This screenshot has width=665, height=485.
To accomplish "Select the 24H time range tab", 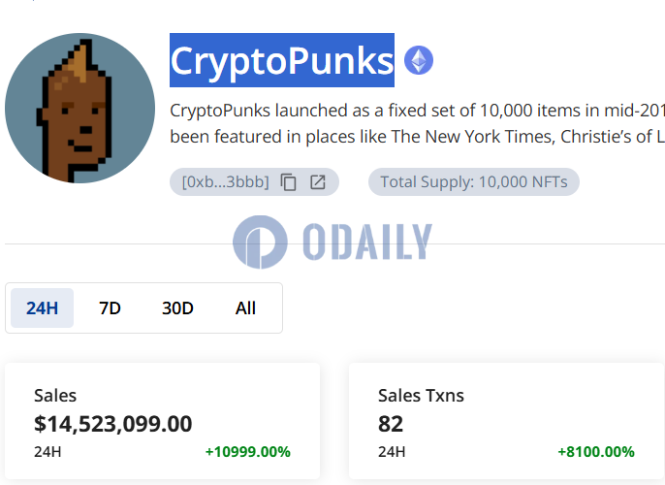I will [42, 308].
